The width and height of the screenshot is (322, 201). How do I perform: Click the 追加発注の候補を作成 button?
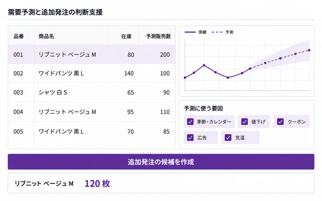point(161,162)
